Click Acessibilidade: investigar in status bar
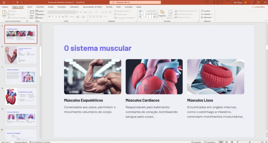 [40, 142]
